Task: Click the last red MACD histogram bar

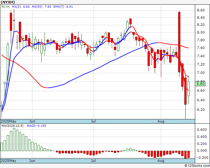Action: coord(188,154)
